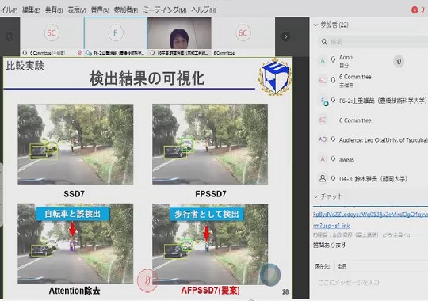Click microphone icon beside aweas participant
The height and width of the screenshot is (301, 428).
[333, 159]
